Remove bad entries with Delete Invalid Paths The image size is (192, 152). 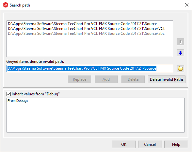coord(167,79)
